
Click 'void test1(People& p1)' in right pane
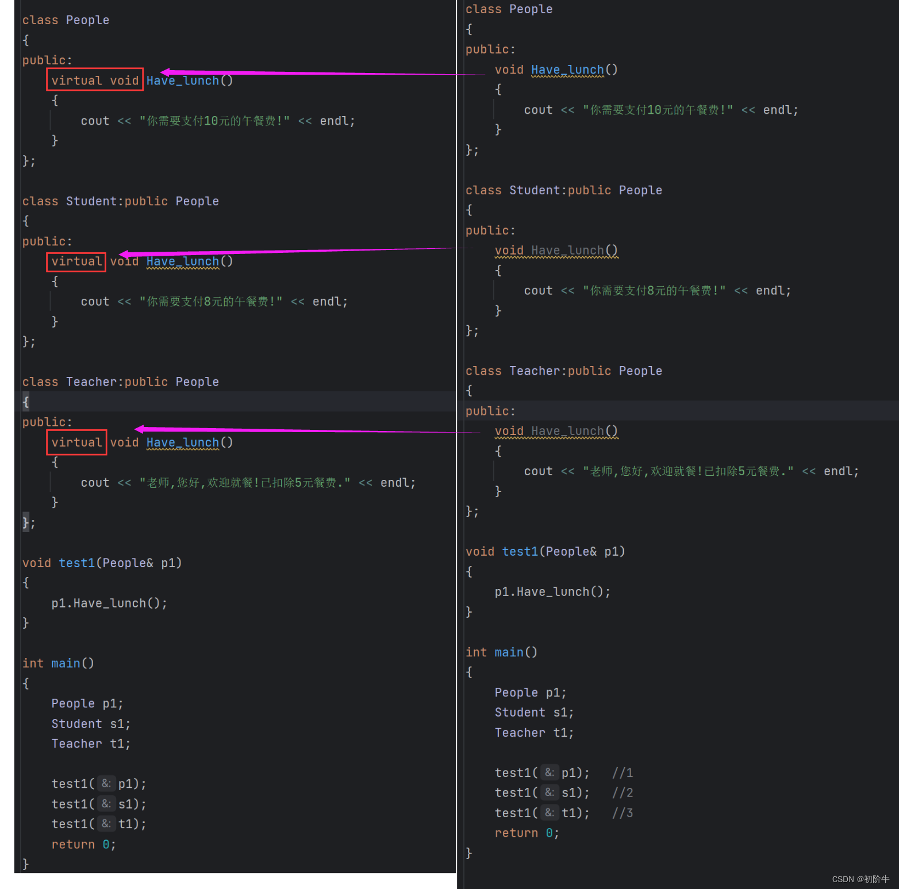click(x=545, y=552)
